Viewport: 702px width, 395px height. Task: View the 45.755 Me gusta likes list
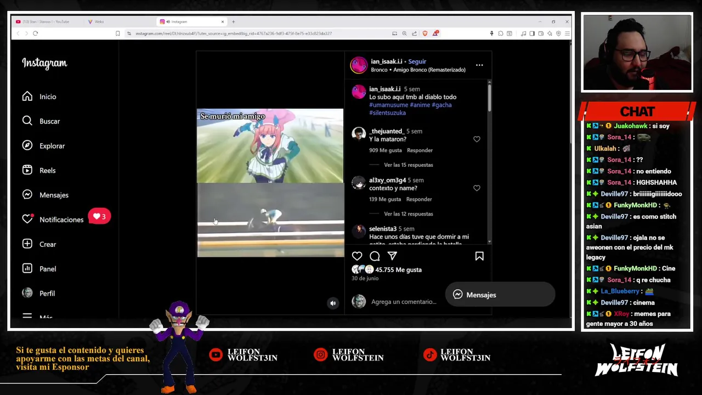[x=398, y=270]
